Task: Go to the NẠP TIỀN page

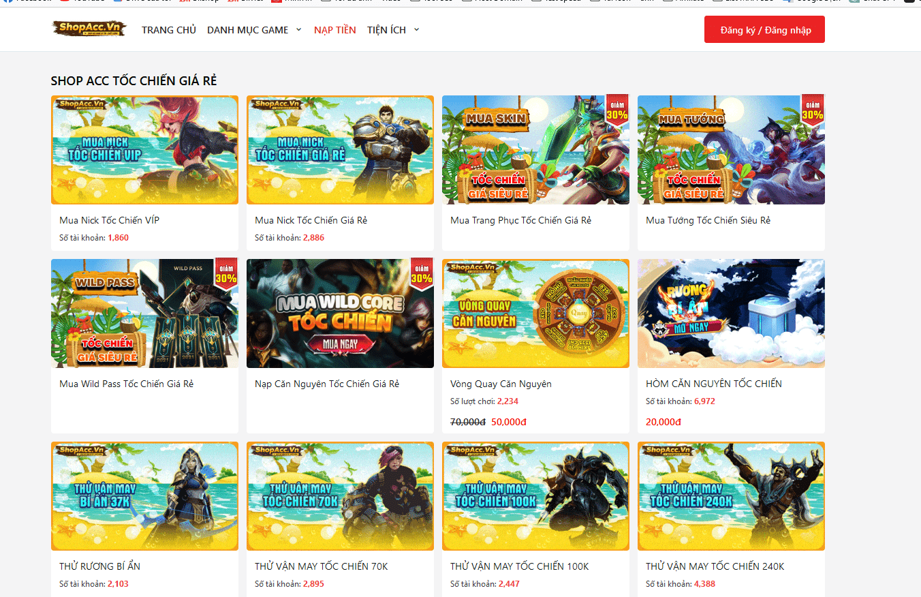Action: [335, 30]
